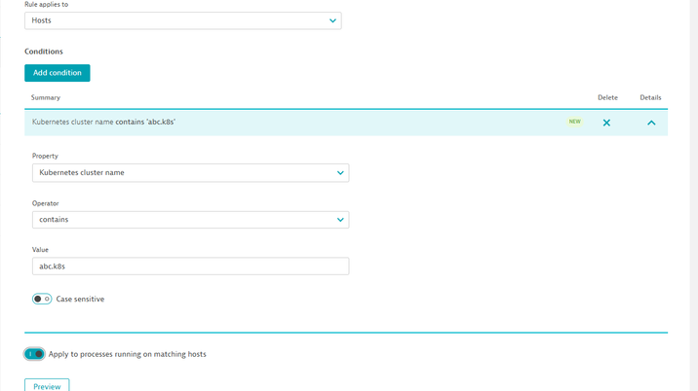The height and width of the screenshot is (391, 698).
Task: Click the arrow icon in the Operator field
Action: pyautogui.click(x=340, y=220)
